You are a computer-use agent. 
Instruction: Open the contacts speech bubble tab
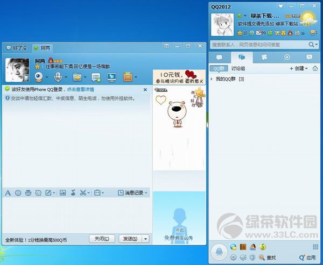(x=220, y=57)
